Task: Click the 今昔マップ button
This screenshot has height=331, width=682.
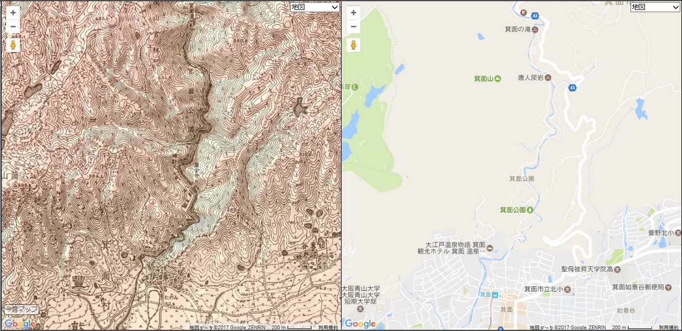Action: click(x=22, y=309)
